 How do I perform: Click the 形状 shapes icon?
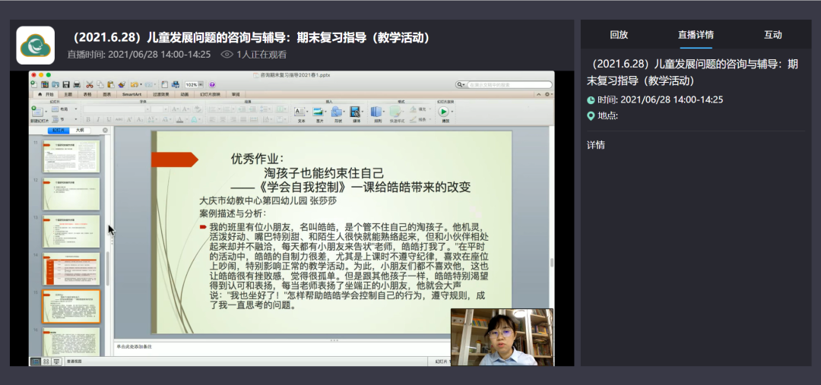(338, 112)
